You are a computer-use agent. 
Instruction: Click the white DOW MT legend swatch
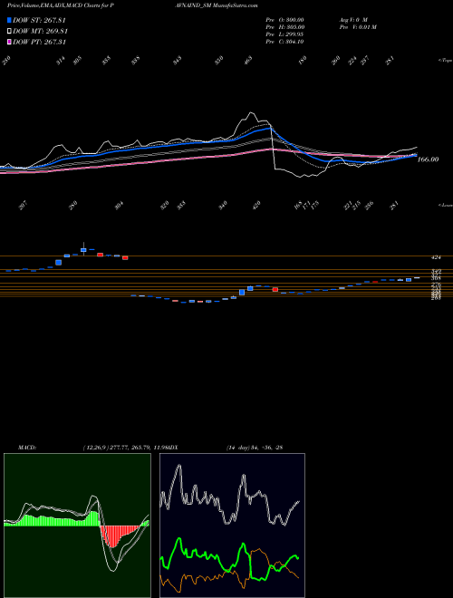(9, 31)
